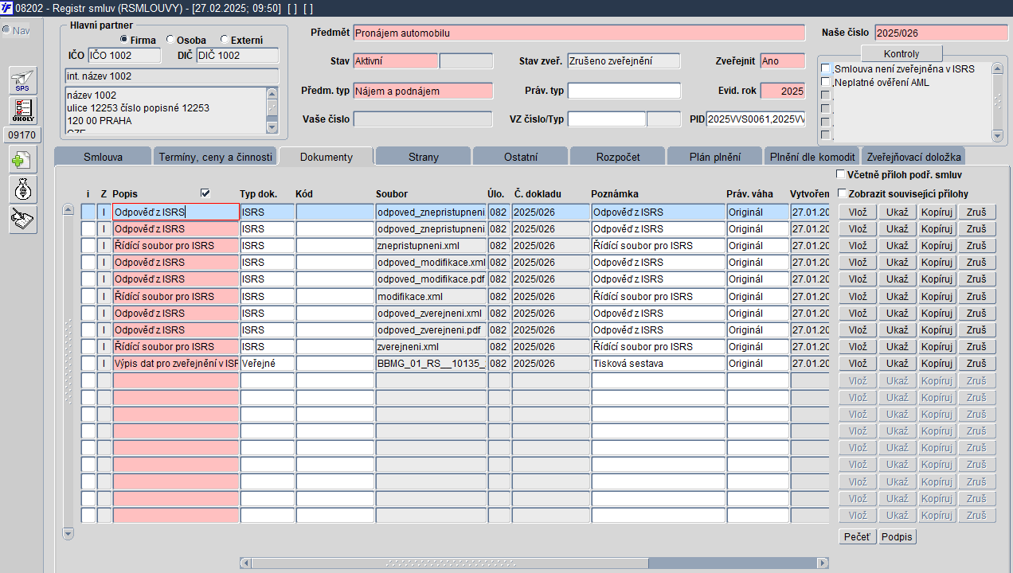Image resolution: width=1013 pixels, height=573 pixels.
Task: Open the Zveřejňovací doložka tab
Action: tap(914, 157)
